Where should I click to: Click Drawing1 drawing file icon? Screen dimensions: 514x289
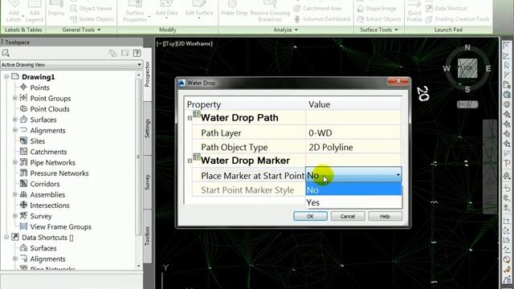15,77
